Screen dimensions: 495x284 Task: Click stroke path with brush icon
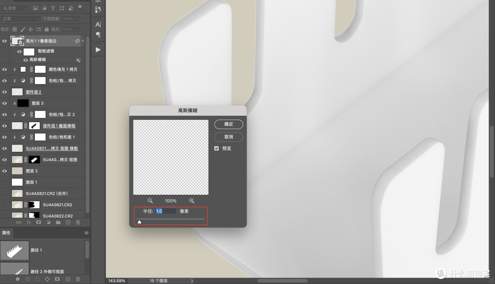click(27, 279)
